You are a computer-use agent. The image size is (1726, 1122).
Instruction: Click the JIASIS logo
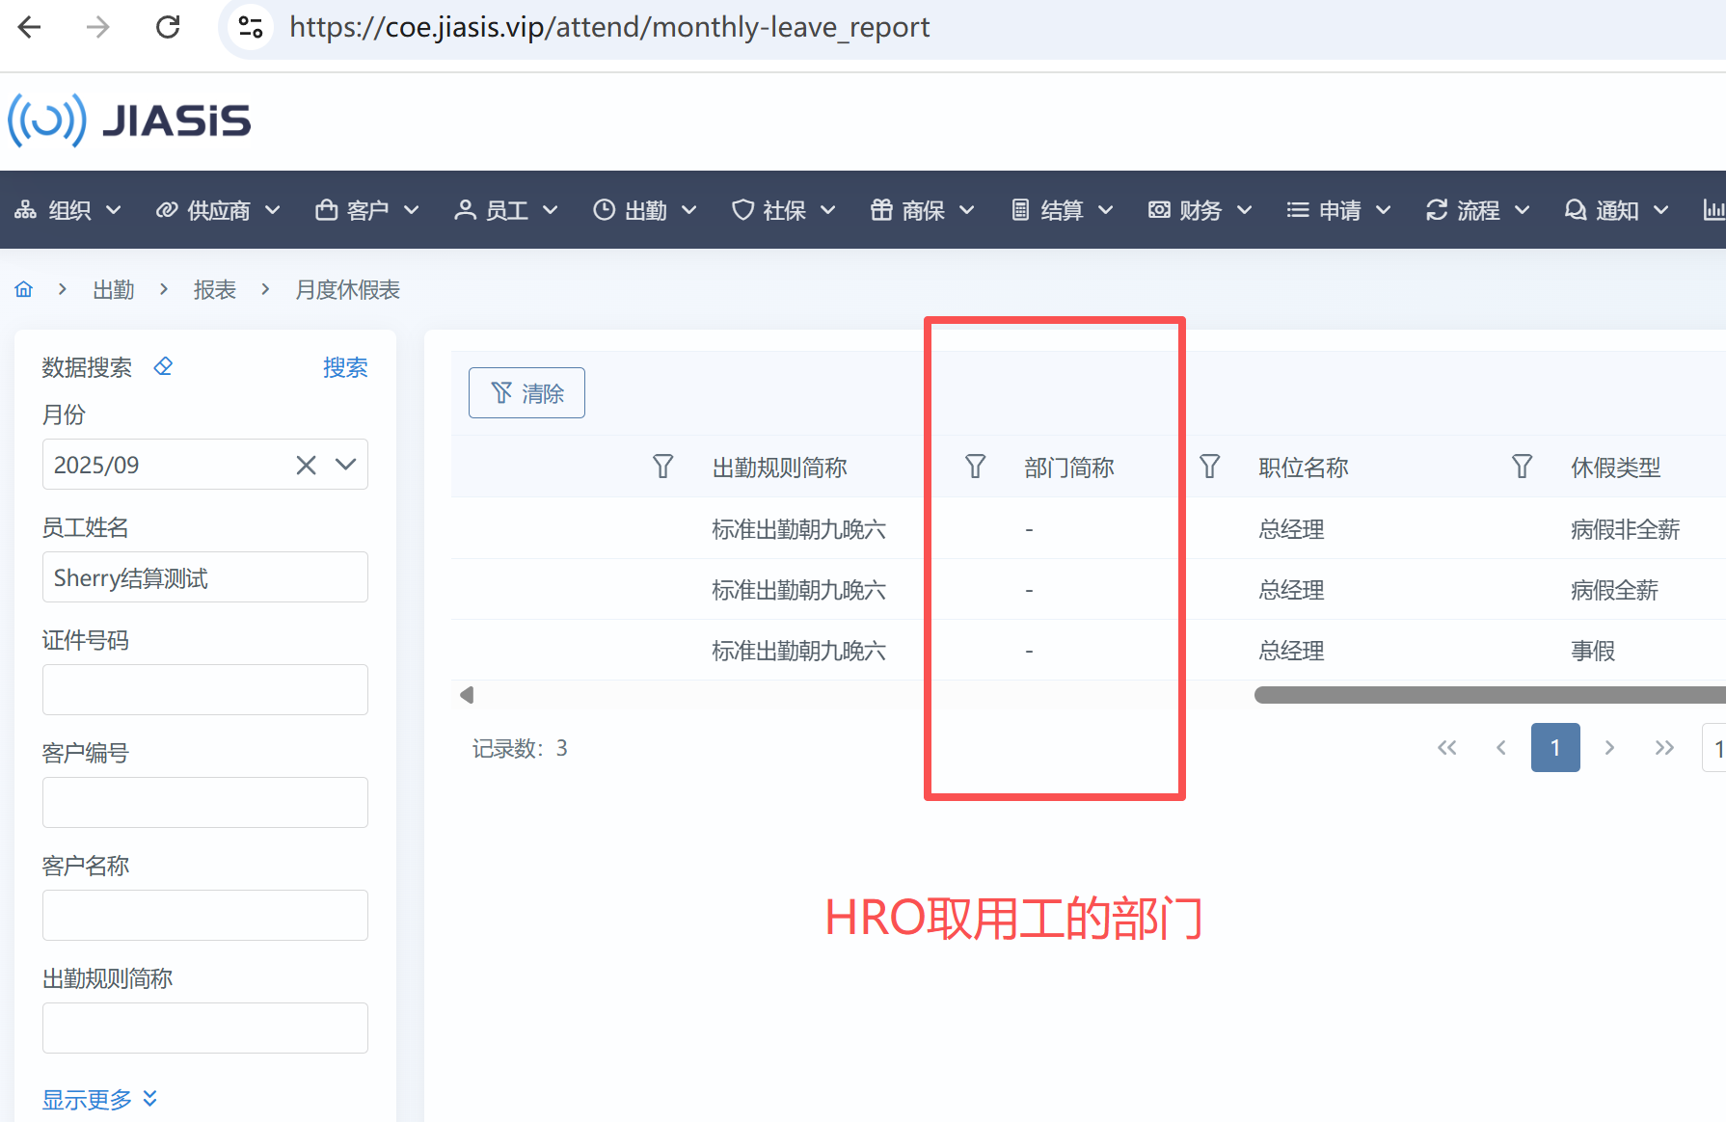click(x=130, y=120)
